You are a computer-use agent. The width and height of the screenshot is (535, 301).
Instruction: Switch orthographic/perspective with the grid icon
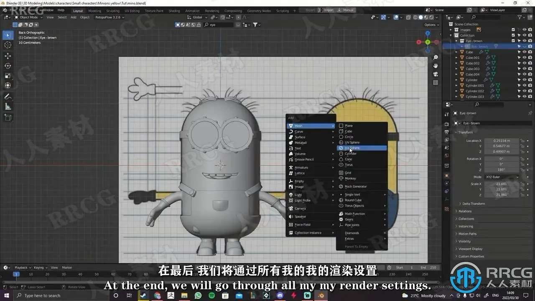click(436, 82)
